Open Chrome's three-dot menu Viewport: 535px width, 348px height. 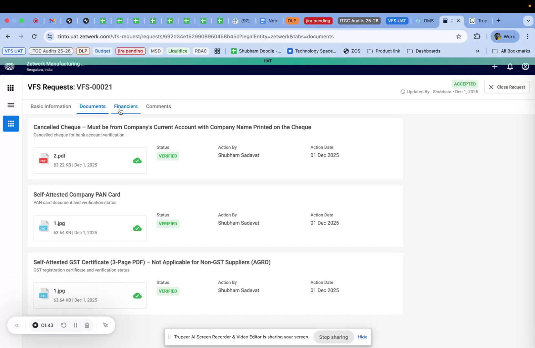tap(528, 36)
